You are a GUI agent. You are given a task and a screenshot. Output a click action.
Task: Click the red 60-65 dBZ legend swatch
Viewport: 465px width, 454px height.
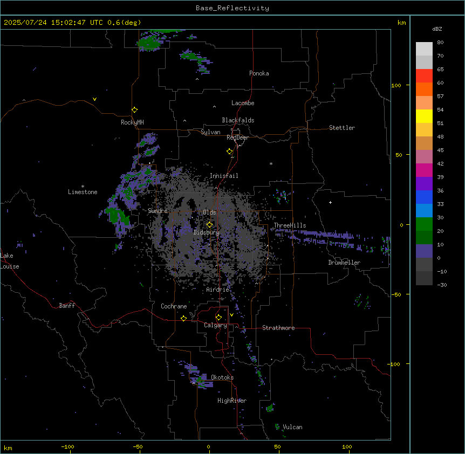pyautogui.click(x=424, y=76)
